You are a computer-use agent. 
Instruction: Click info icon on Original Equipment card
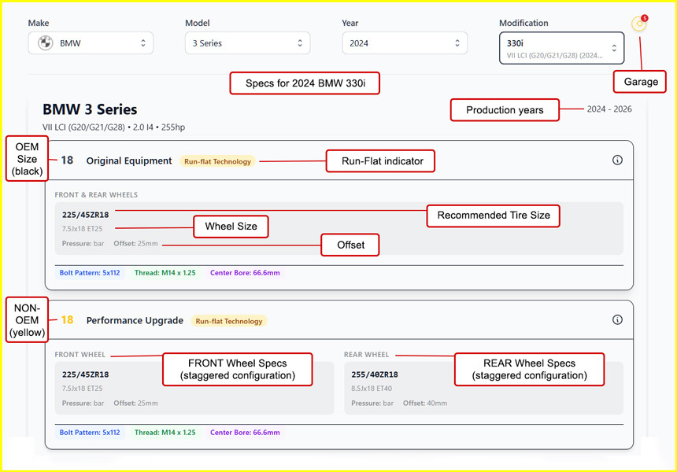(617, 160)
